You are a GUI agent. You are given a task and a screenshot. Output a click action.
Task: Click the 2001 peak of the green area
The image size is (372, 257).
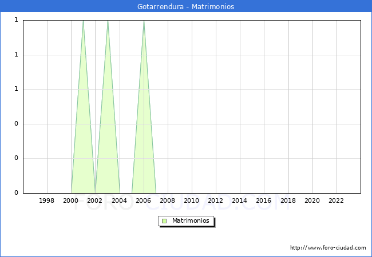tap(83, 21)
